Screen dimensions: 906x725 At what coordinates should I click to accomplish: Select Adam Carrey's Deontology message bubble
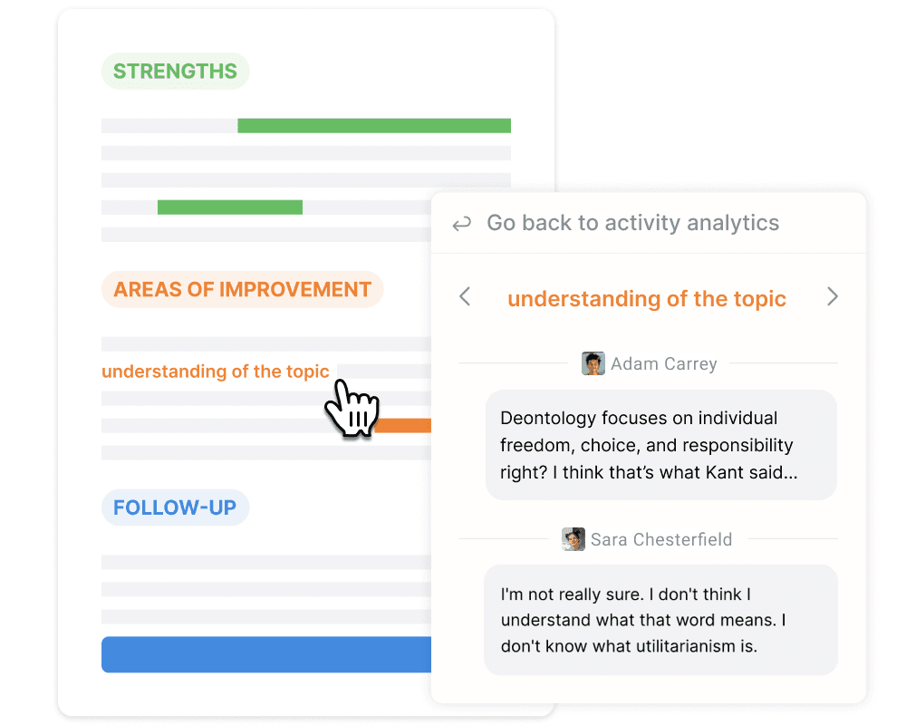pyautogui.click(x=660, y=445)
